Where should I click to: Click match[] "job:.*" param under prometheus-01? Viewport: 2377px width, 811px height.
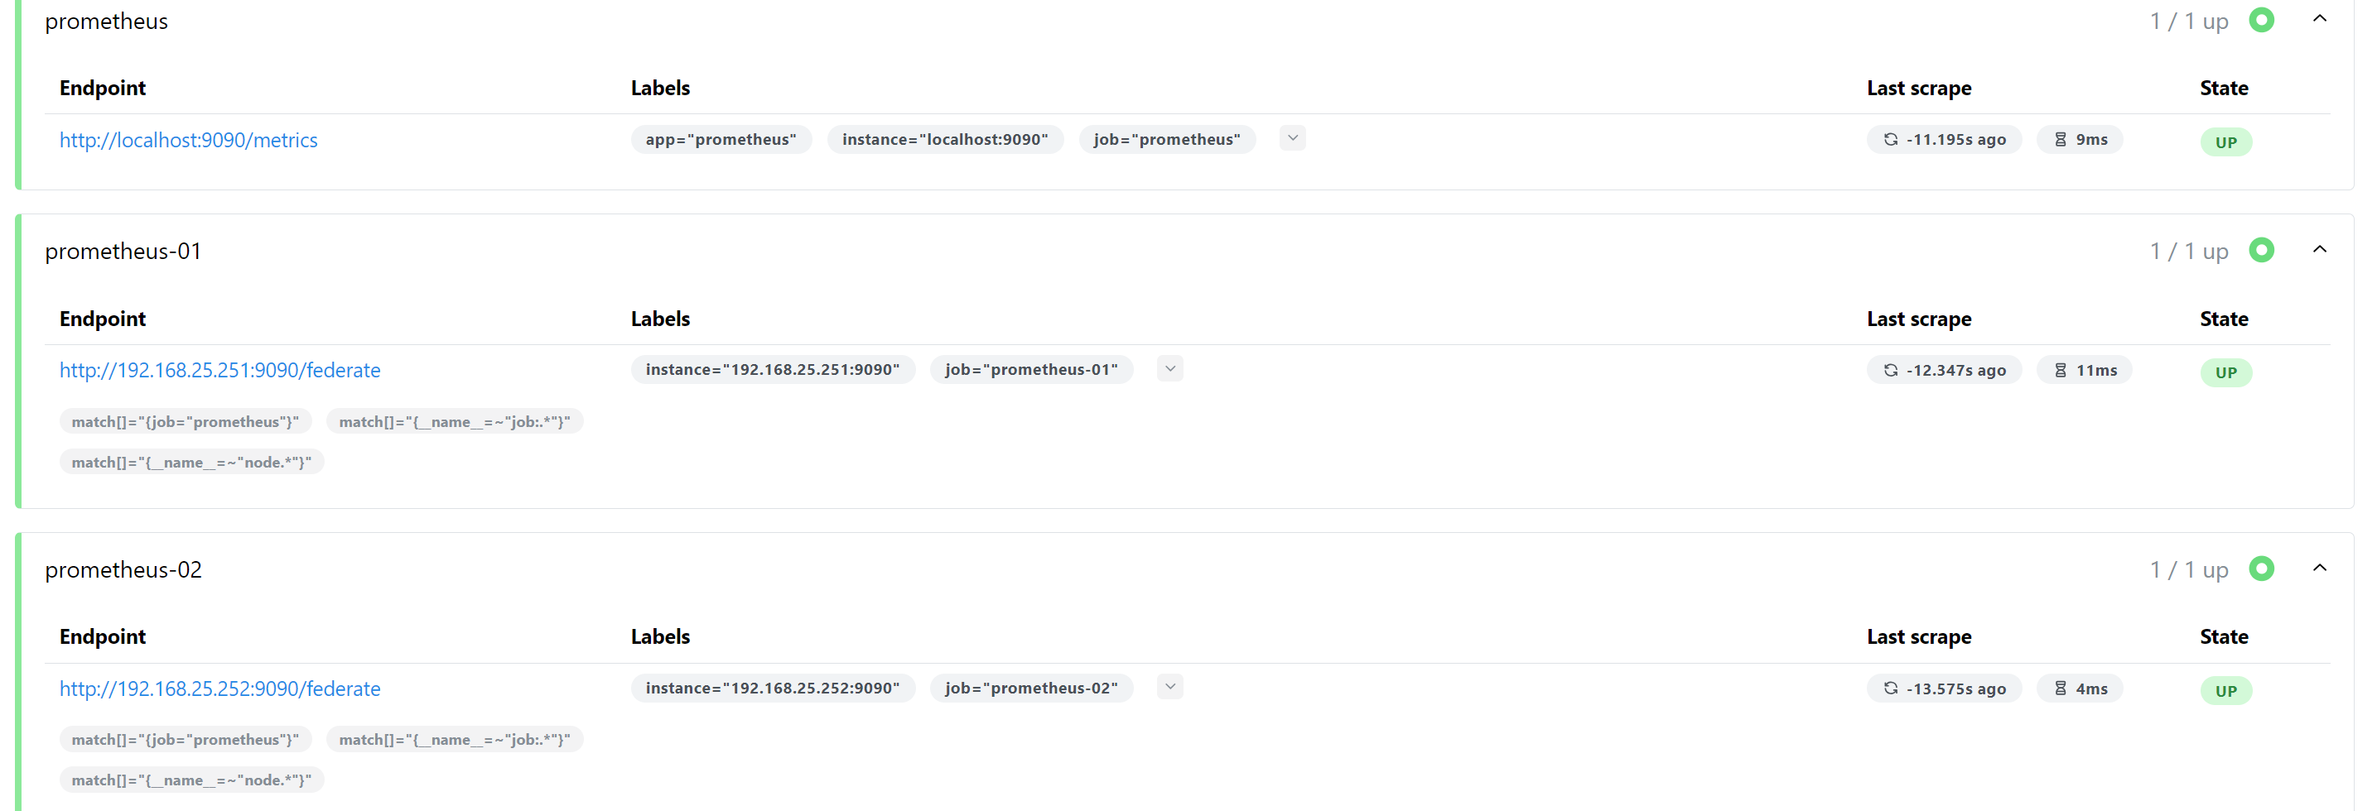coord(454,421)
